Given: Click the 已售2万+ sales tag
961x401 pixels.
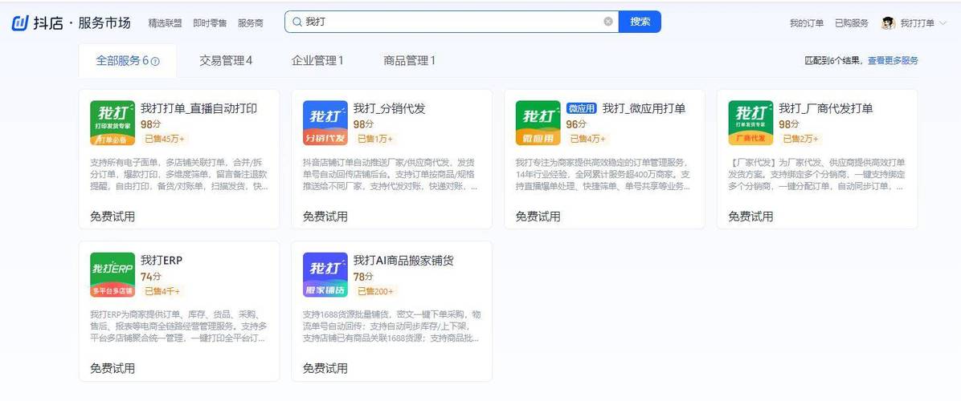Looking at the screenshot, I should click(800, 139).
